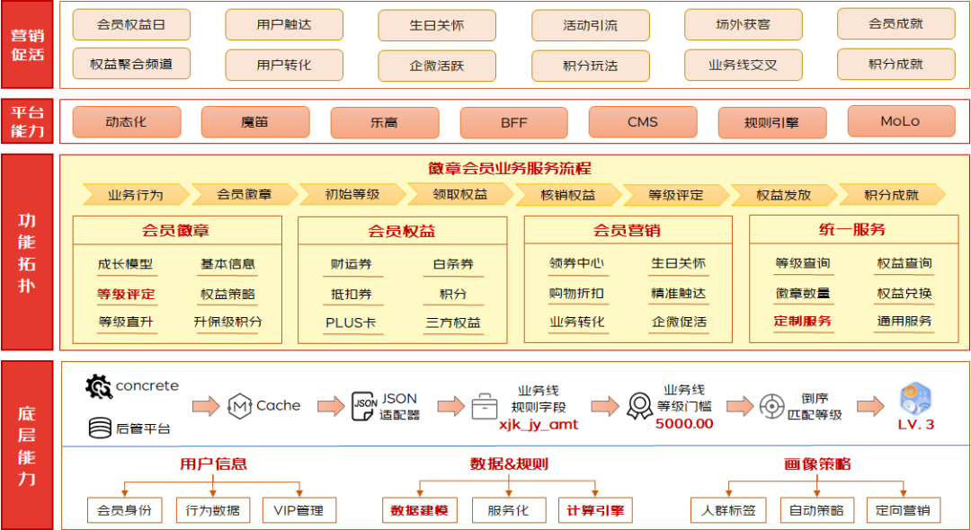Click the briefcase icon beside 业务线规则字段

[x=485, y=407]
